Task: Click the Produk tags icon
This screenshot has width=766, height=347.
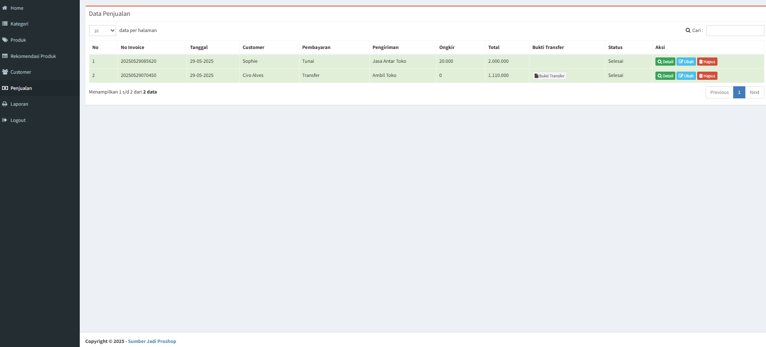Action: coord(5,40)
